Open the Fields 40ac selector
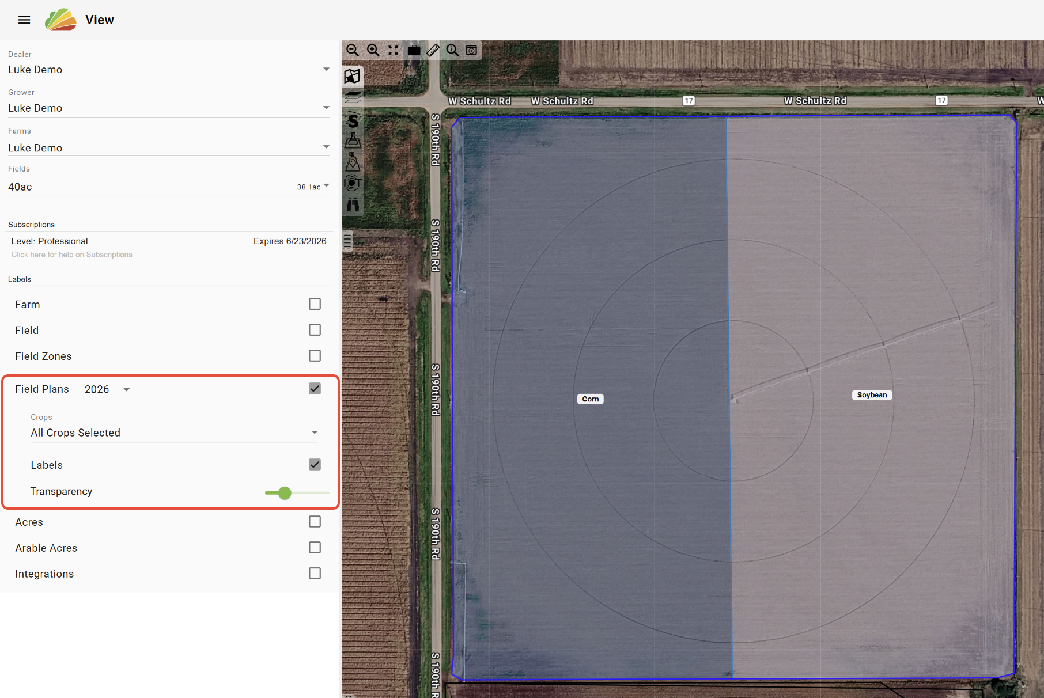This screenshot has height=698, width=1044. coord(169,187)
